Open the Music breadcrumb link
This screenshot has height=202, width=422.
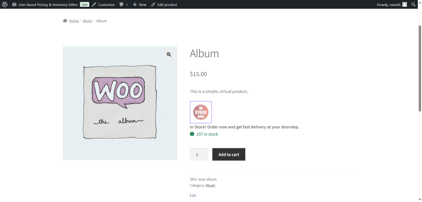click(x=88, y=21)
